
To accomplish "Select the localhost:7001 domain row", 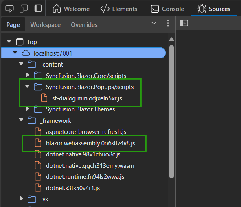I will (83, 53).
